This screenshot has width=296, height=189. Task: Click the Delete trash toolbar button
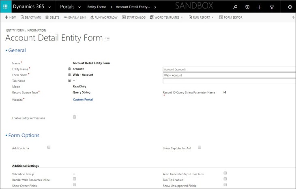52,17
